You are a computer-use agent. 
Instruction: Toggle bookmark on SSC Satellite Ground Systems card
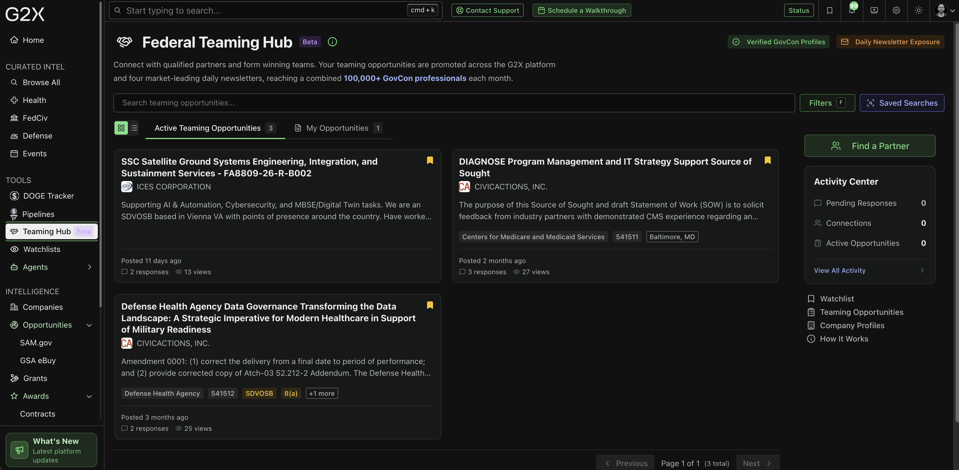coord(430,160)
